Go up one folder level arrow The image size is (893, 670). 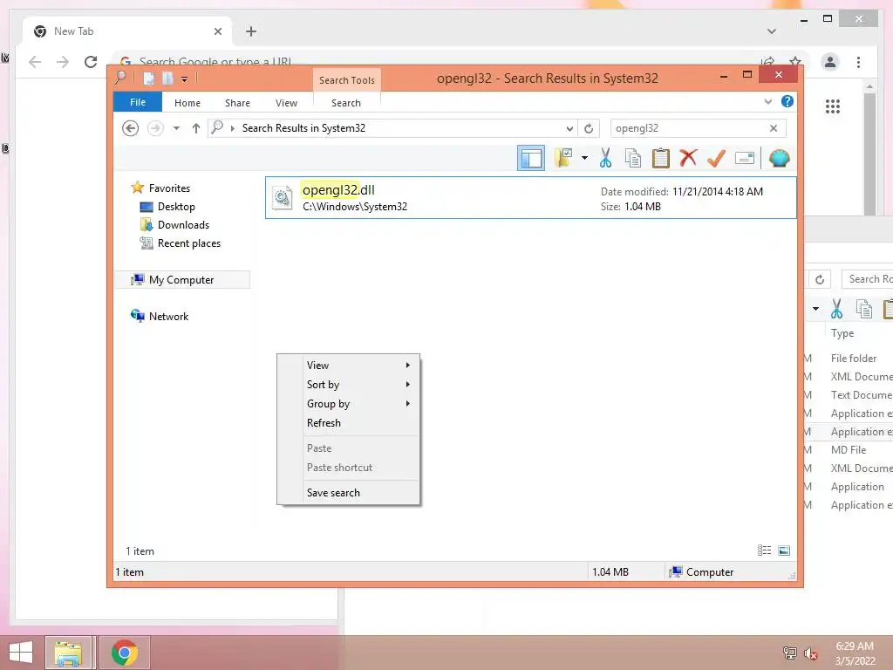(196, 128)
